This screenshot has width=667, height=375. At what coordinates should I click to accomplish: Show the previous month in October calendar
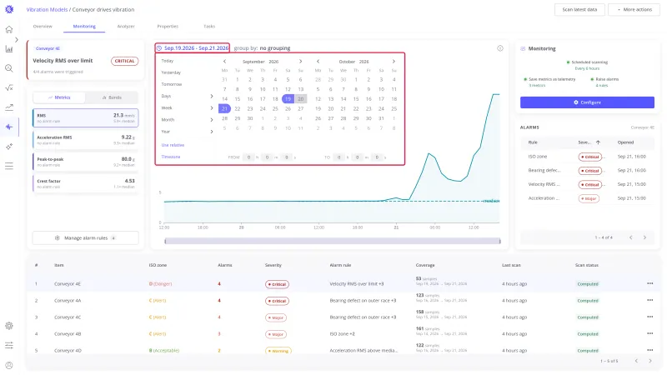pos(318,61)
